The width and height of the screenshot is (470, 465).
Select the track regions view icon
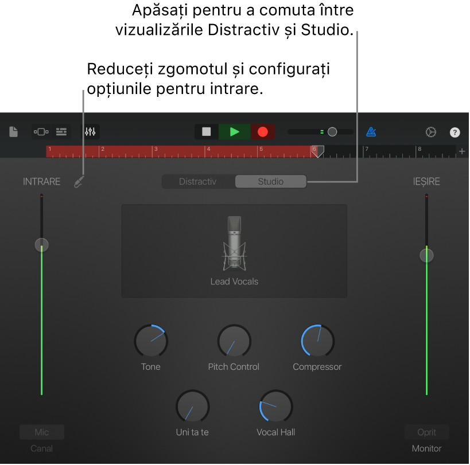[41, 132]
